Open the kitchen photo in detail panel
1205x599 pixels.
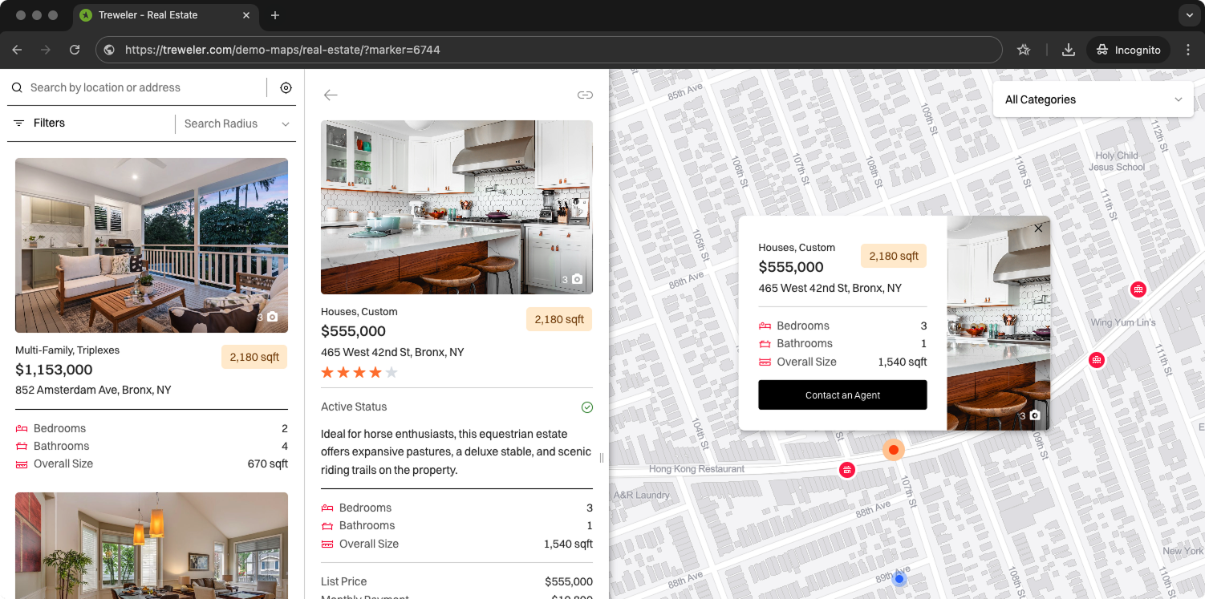[456, 207]
